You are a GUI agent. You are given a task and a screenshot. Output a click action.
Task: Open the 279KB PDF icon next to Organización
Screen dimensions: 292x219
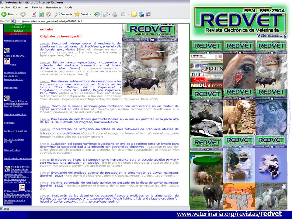point(22,187)
